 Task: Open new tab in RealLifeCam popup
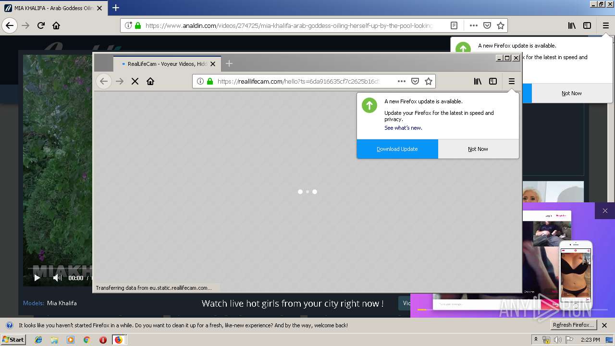click(229, 63)
